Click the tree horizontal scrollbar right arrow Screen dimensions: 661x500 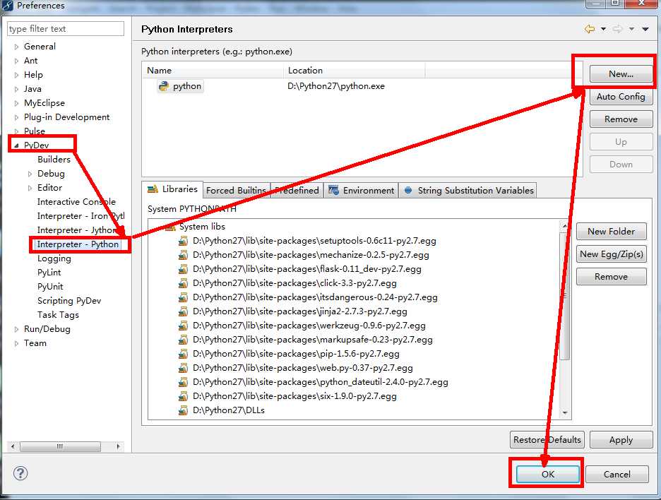click(118, 446)
